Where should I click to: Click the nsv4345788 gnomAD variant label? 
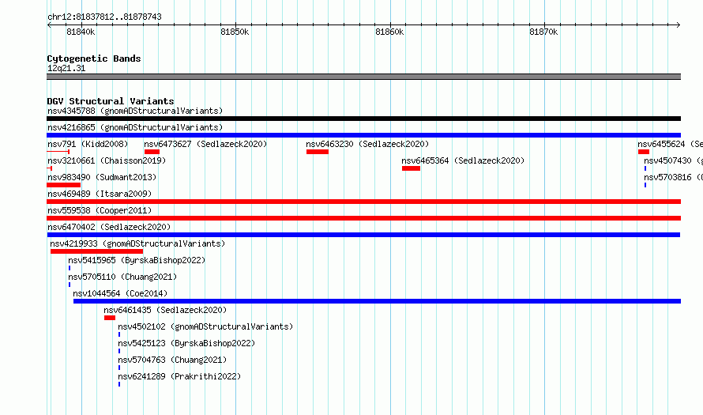(x=135, y=111)
